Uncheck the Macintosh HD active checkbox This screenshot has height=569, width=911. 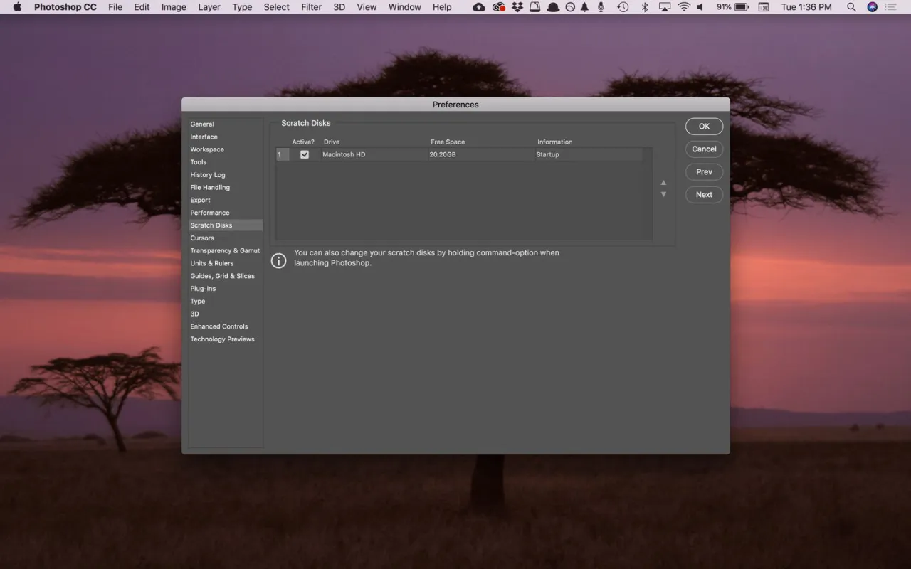pos(305,154)
